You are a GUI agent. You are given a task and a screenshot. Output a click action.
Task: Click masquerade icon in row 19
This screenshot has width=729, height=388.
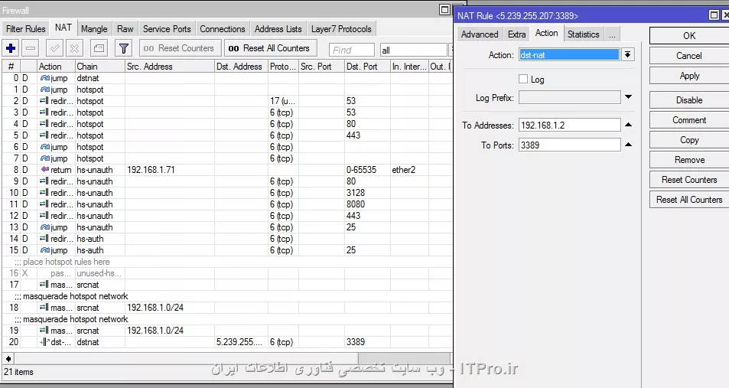(44, 331)
